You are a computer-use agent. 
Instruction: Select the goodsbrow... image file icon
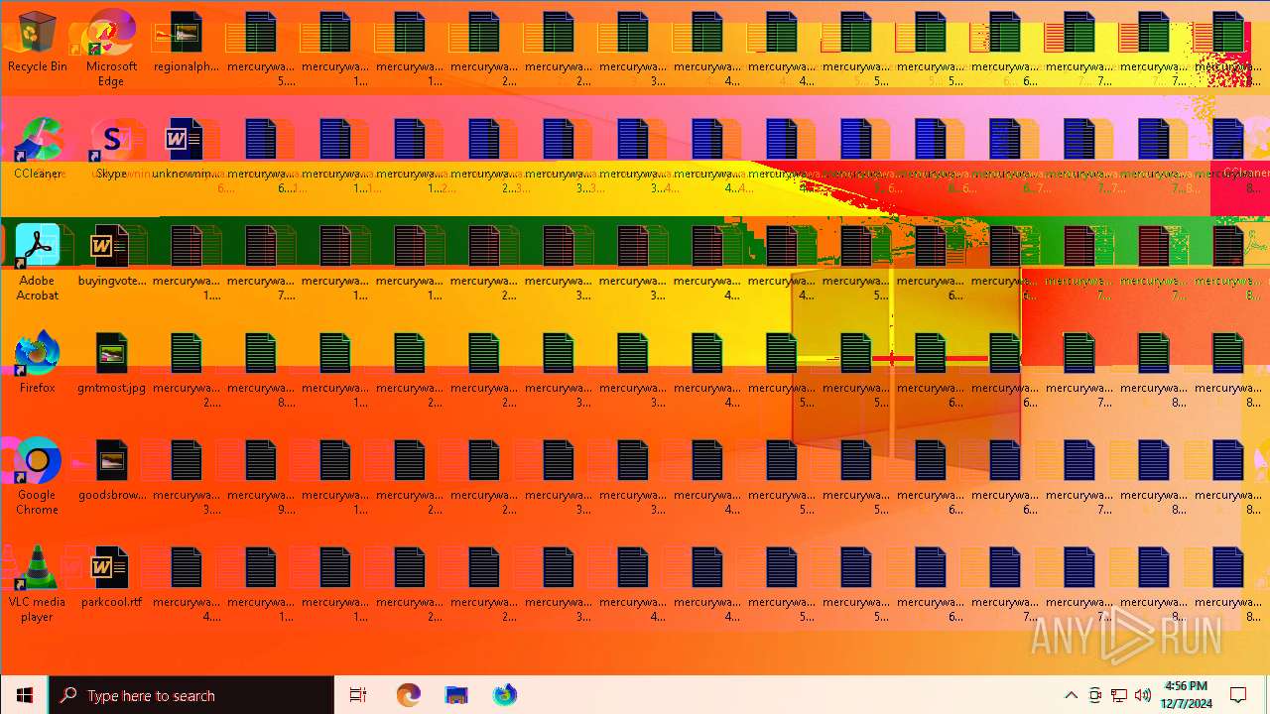111,470
